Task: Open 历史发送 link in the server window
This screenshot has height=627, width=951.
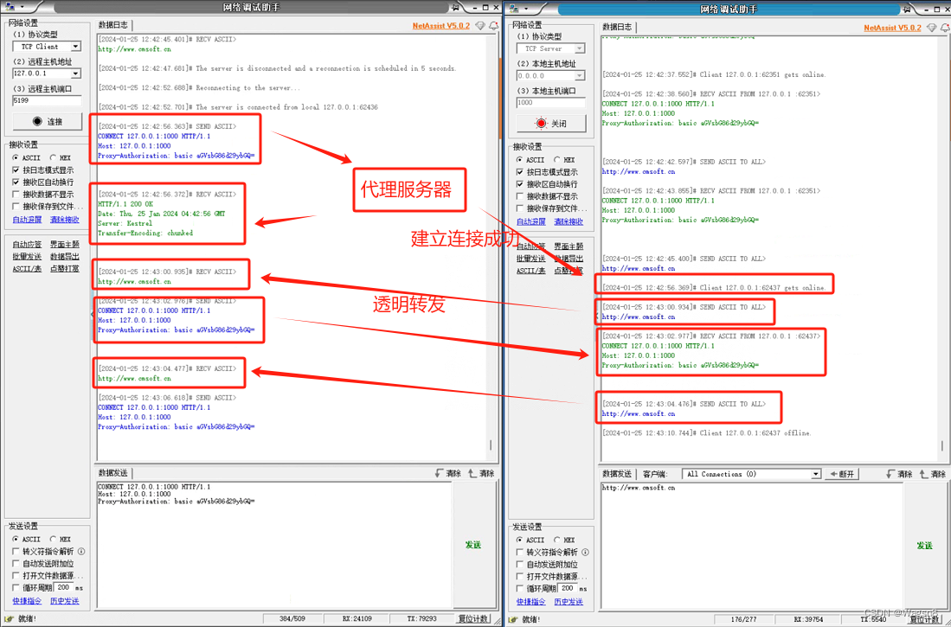Action: tap(569, 602)
